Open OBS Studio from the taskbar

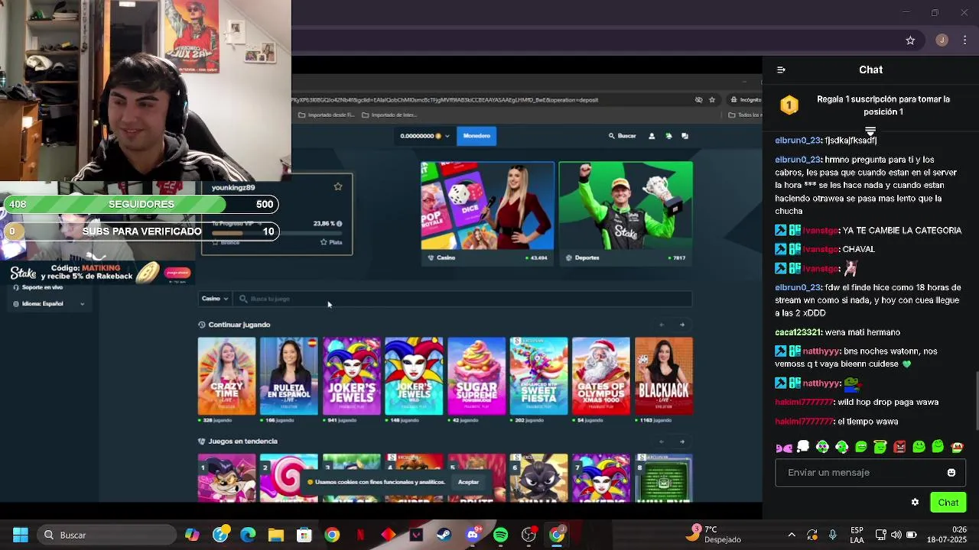click(x=529, y=535)
